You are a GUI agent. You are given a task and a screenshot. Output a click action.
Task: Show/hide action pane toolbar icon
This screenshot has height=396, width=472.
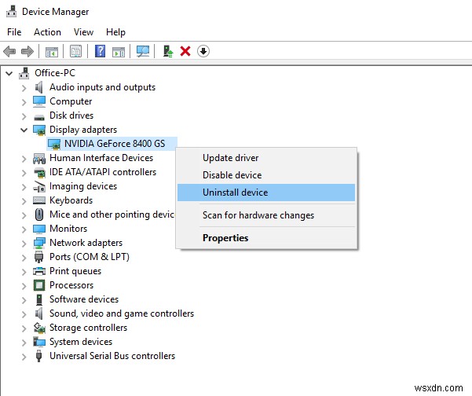coord(119,51)
